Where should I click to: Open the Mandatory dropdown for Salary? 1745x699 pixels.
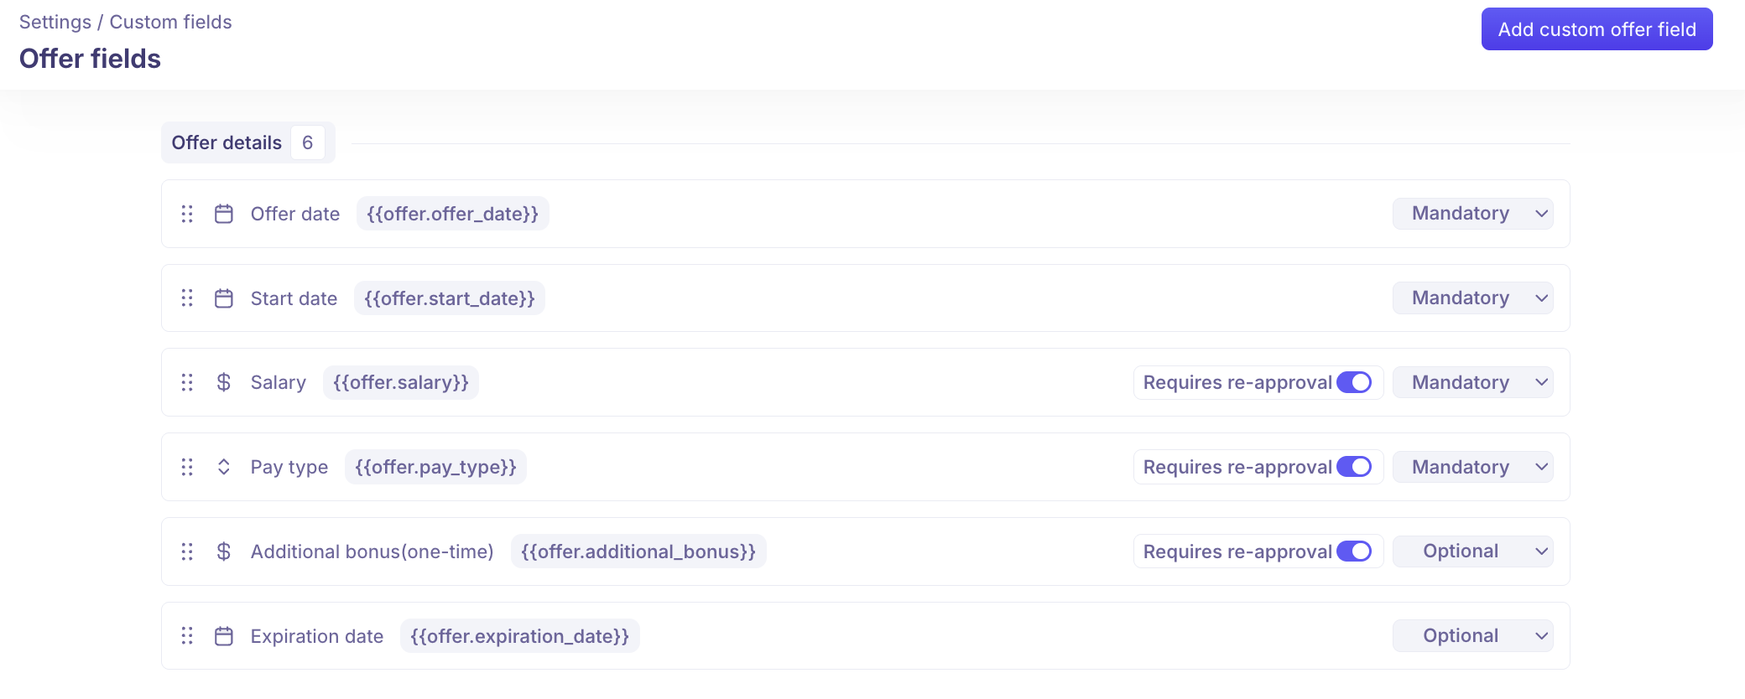coord(1473,382)
